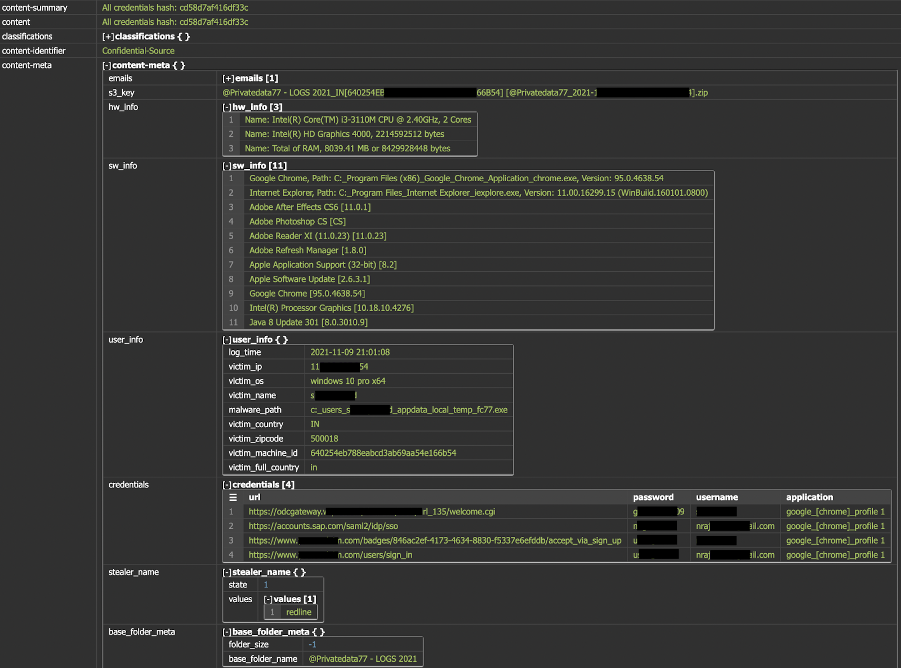This screenshot has width=901, height=668.
Task: Select the victim_machine_id value
Action: 383,454
